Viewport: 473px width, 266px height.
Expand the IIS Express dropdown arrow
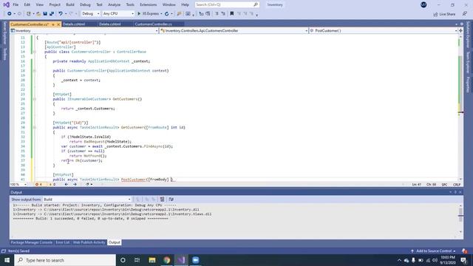point(161,13)
